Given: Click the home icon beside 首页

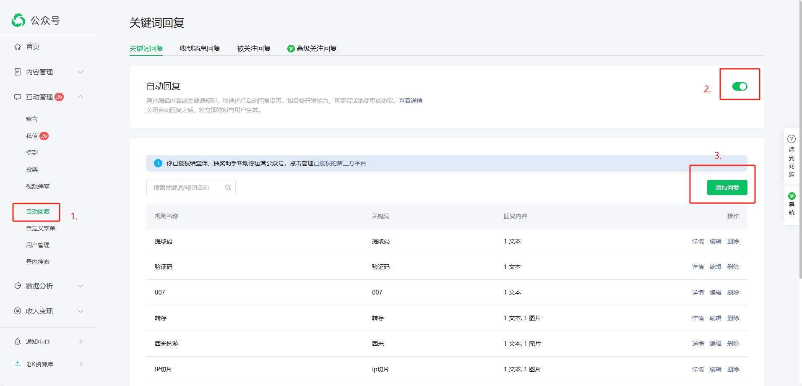Looking at the screenshot, I should tap(18, 47).
